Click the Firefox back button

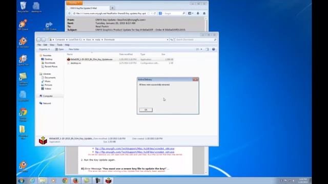pyautogui.click(x=69, y=13)
